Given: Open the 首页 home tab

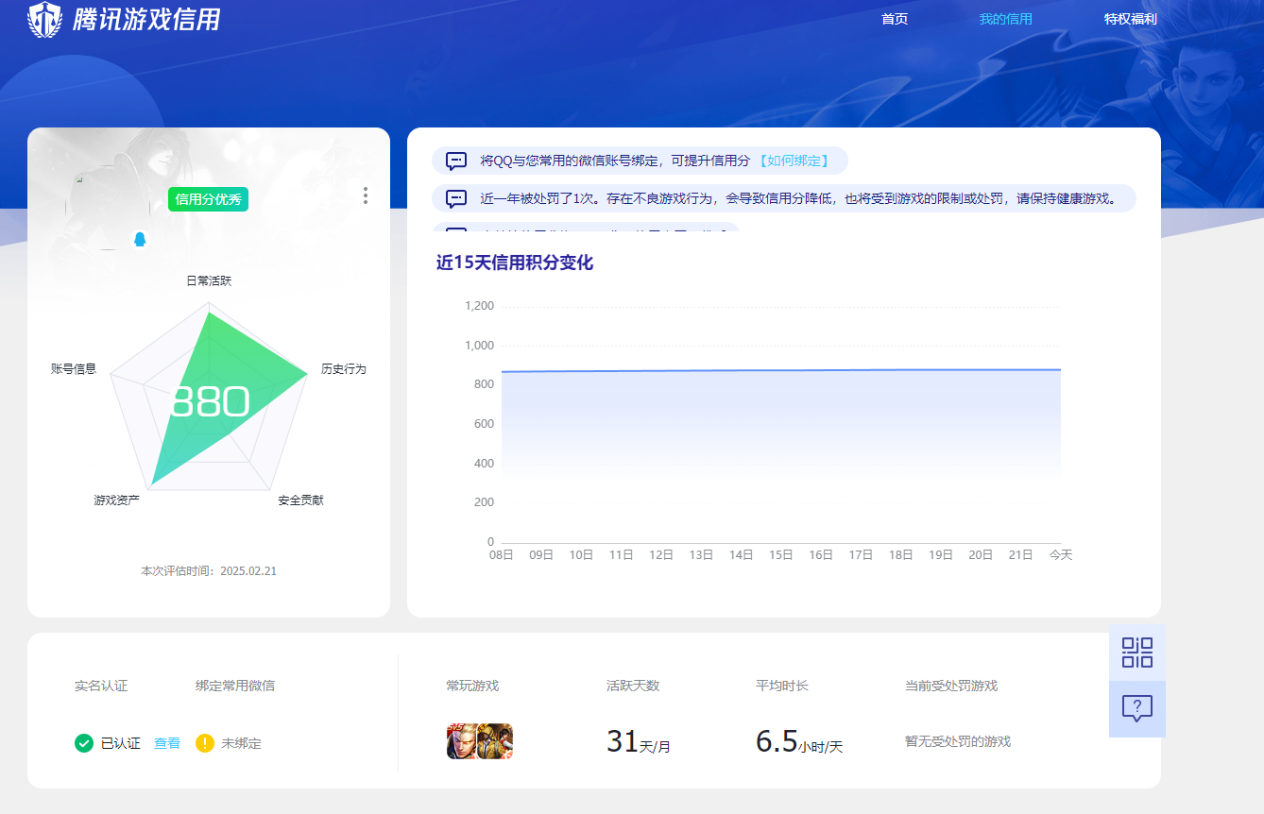Looking at the screenshot, I should coord(895,19).
